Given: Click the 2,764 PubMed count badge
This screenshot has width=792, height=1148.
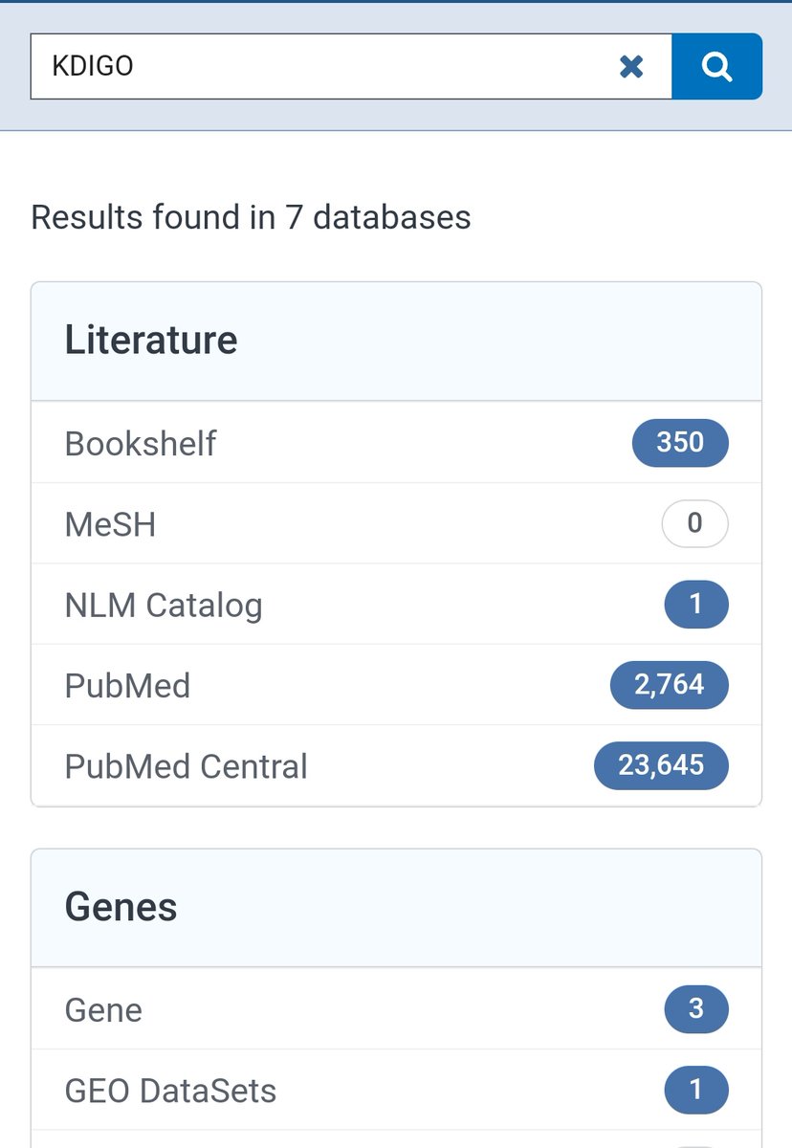Looking at the screenshot, I should pos(669,685).
